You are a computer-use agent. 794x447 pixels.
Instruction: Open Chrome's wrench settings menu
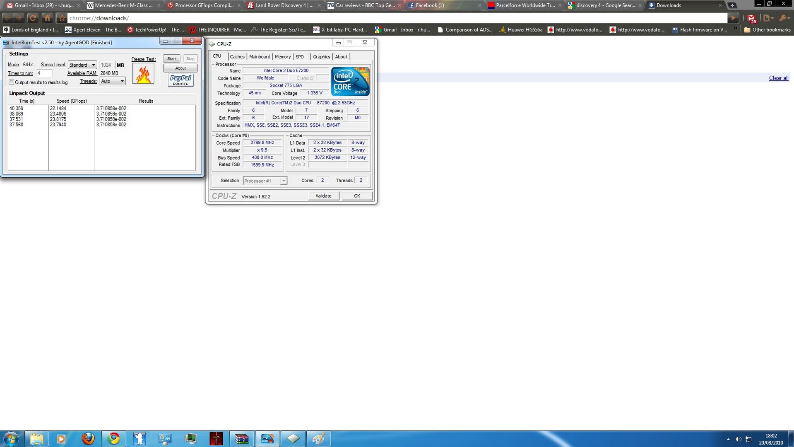pyautogui.click(x=784, y=18)
